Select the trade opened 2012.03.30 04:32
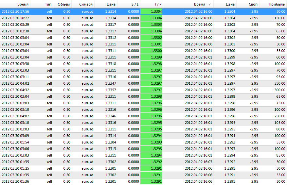 coord(143,90)
